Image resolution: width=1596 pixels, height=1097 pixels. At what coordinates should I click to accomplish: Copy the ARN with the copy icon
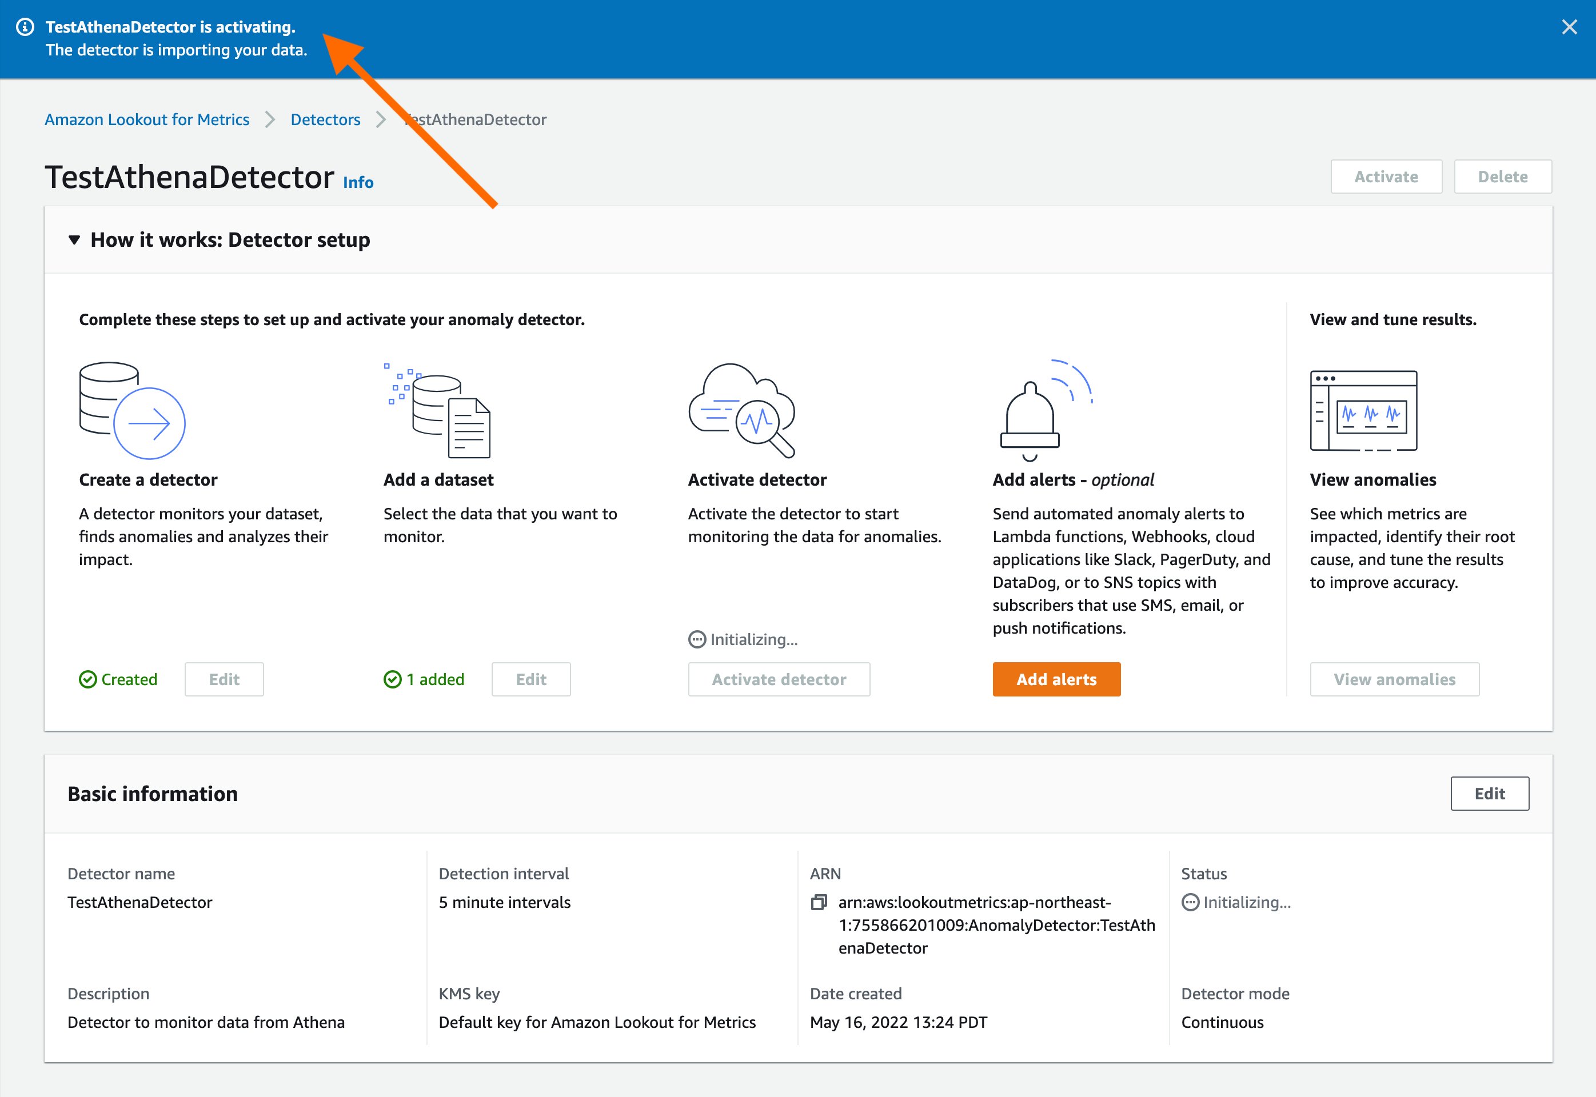[x=818, y=903]
